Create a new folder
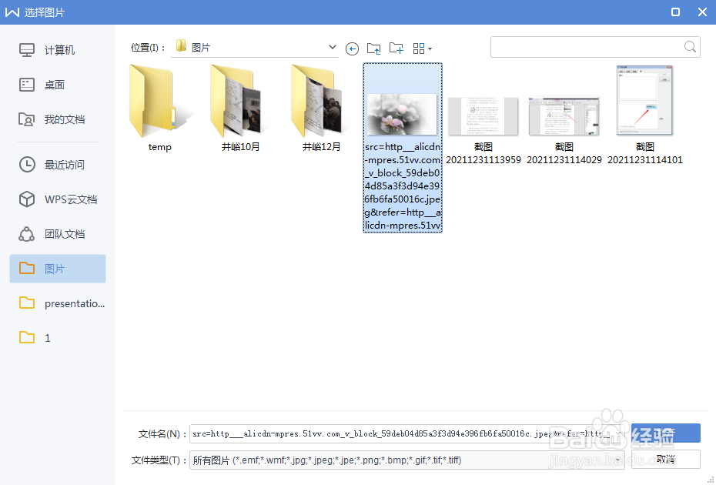716x485 pixels. [396, 48]
